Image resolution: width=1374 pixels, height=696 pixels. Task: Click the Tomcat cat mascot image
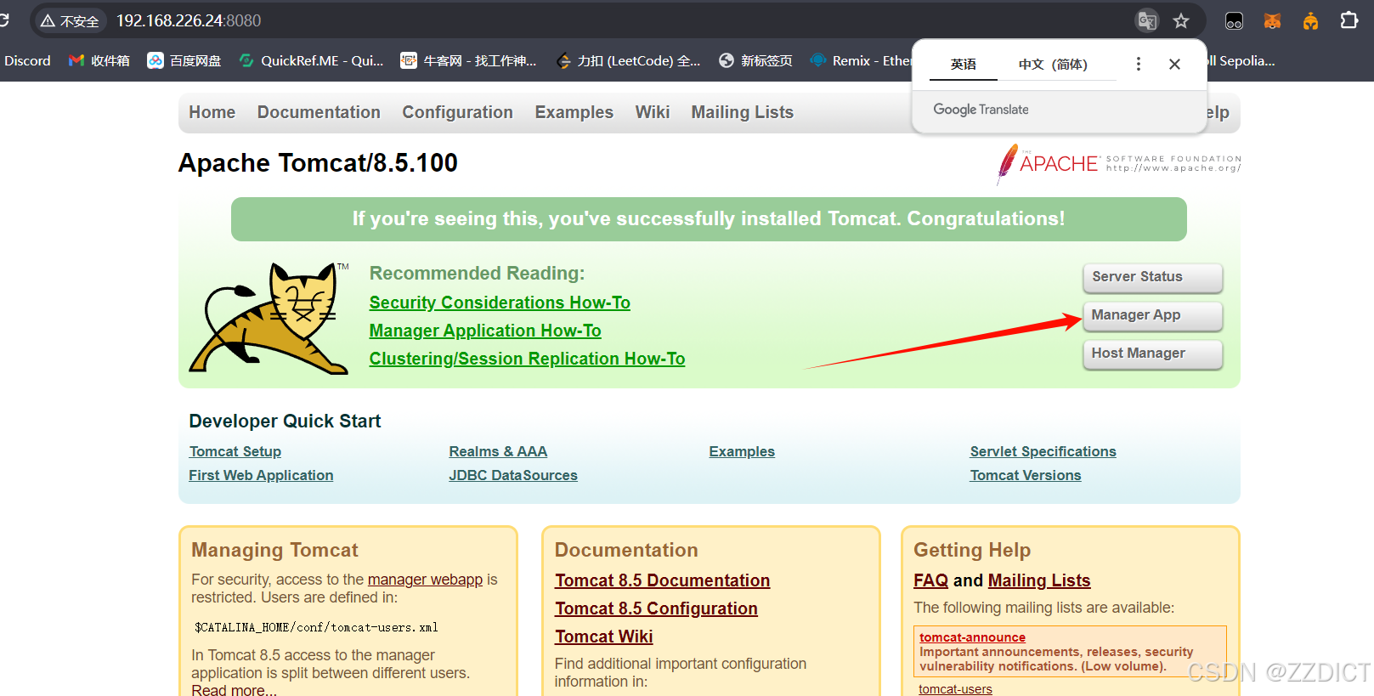(x=269, y=318)
